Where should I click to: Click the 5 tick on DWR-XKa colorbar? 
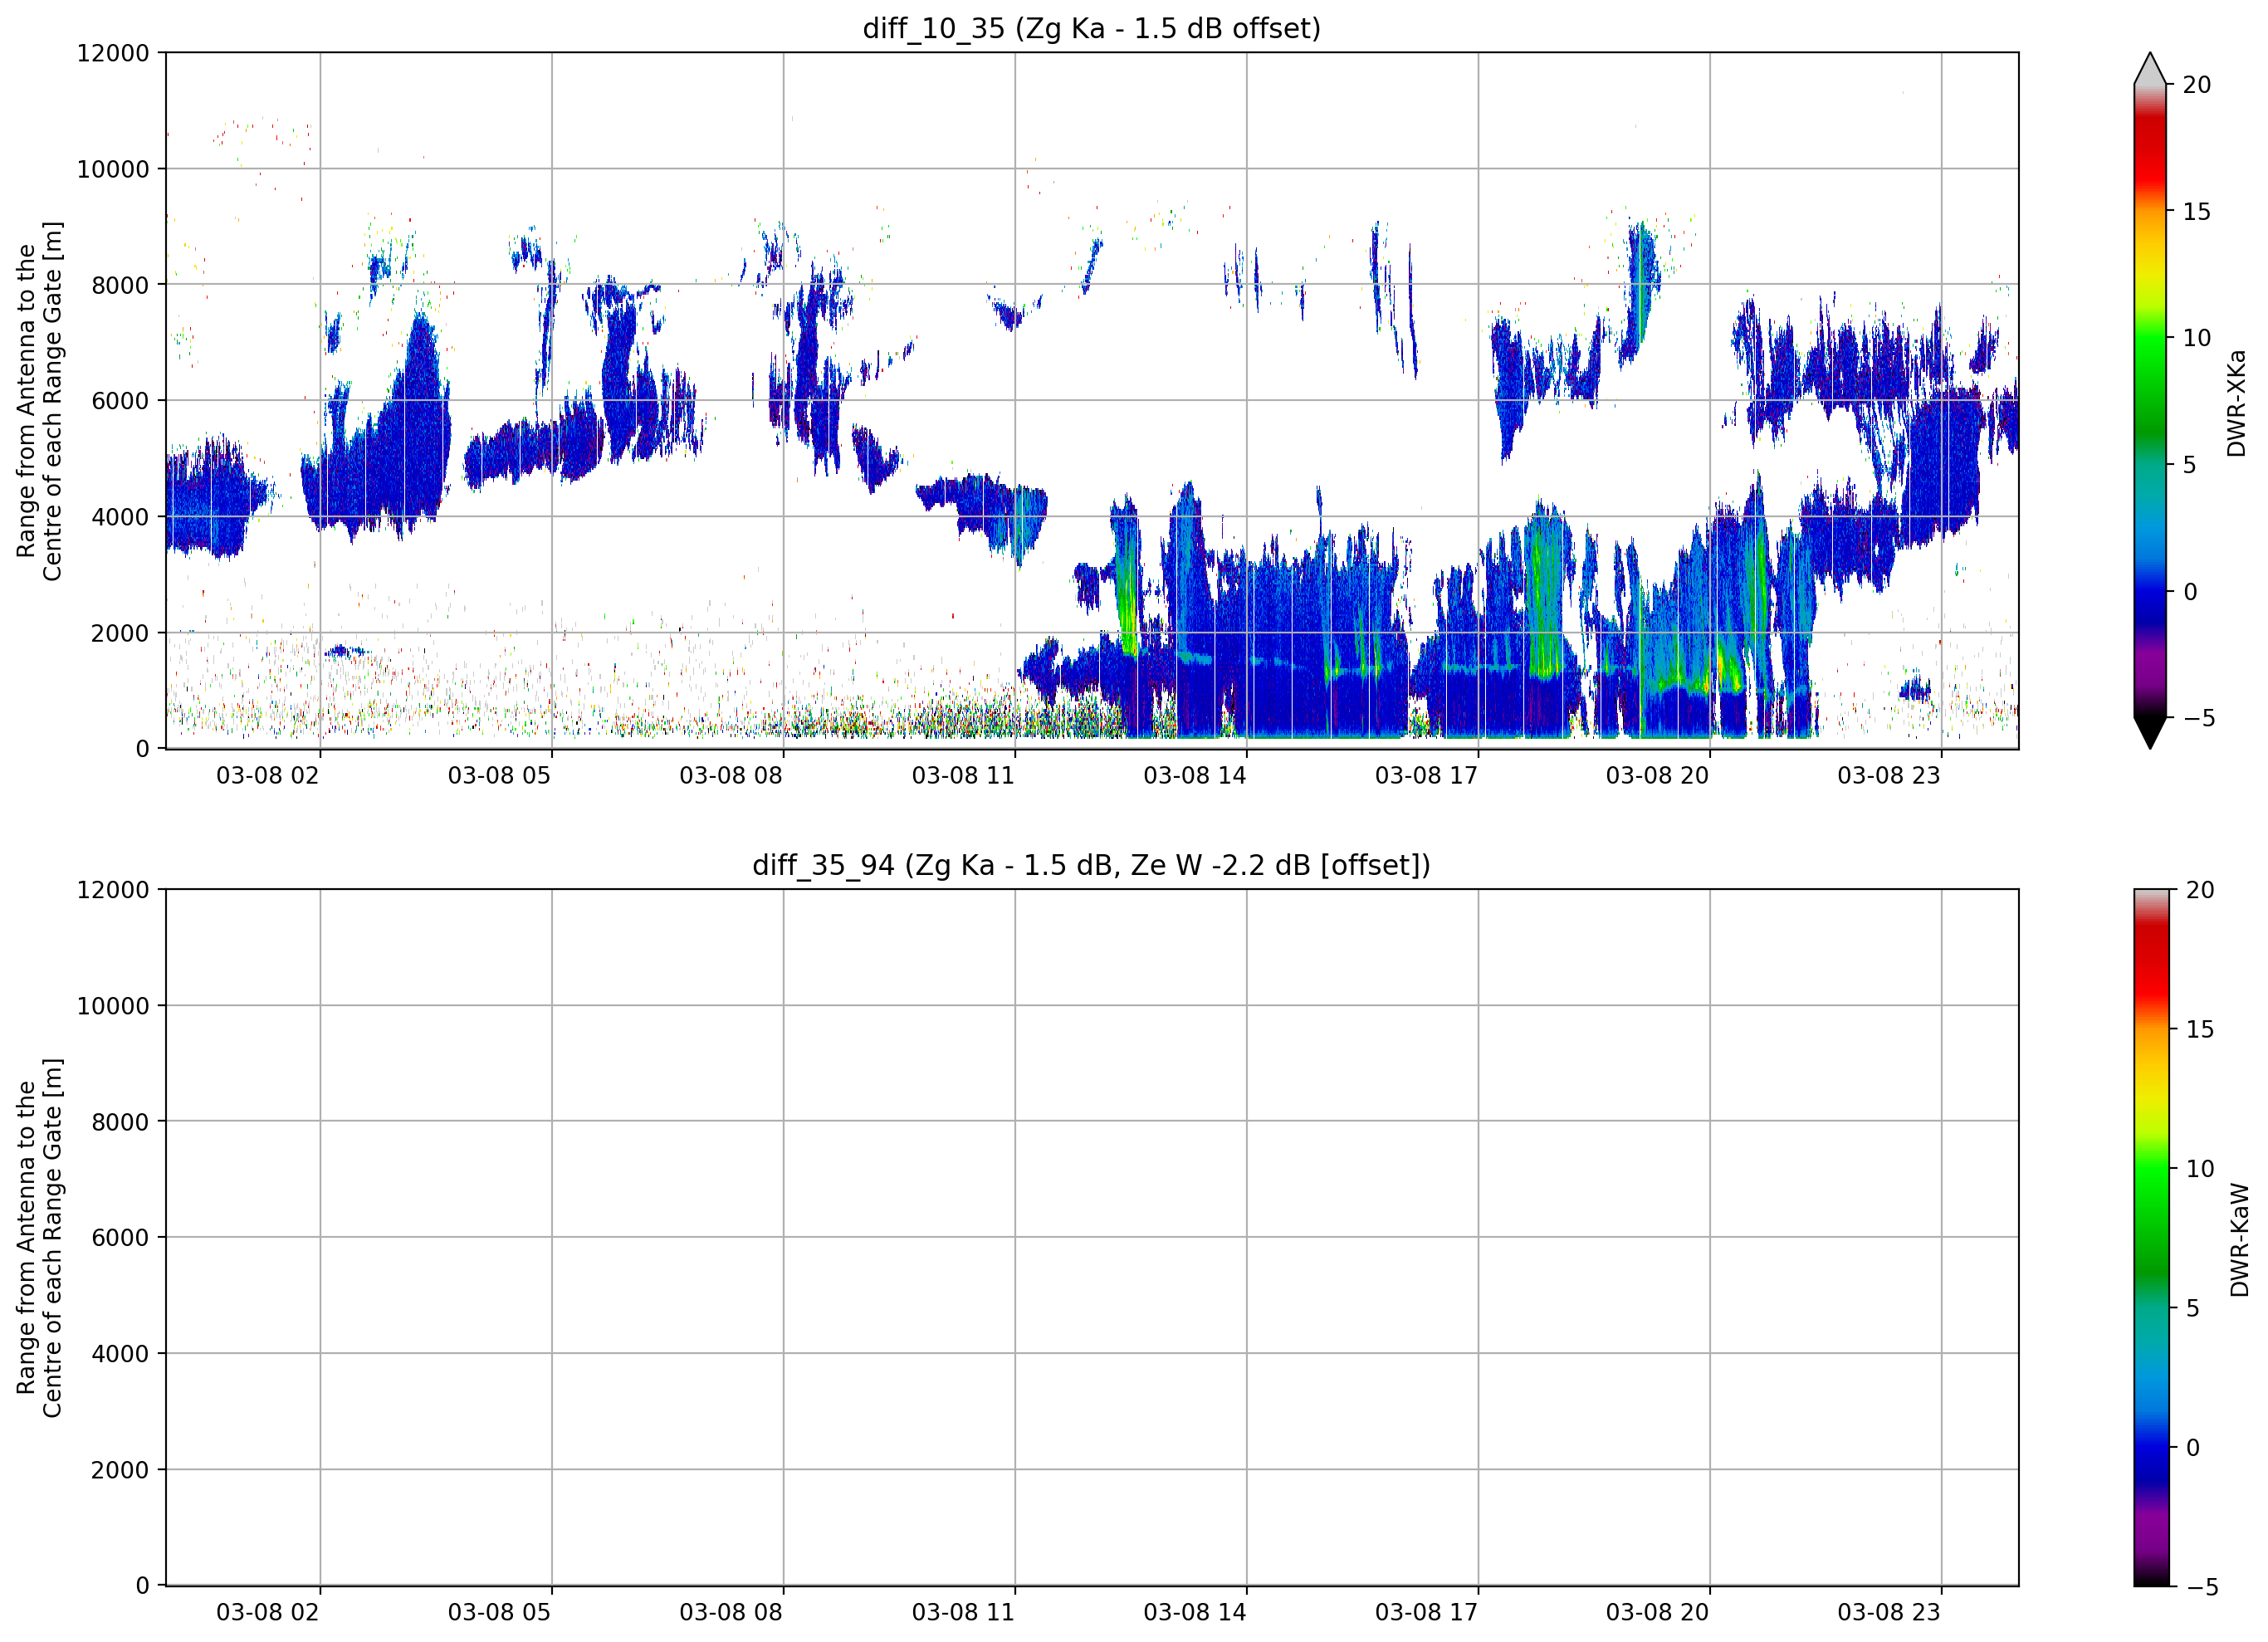click(2189, 465)
